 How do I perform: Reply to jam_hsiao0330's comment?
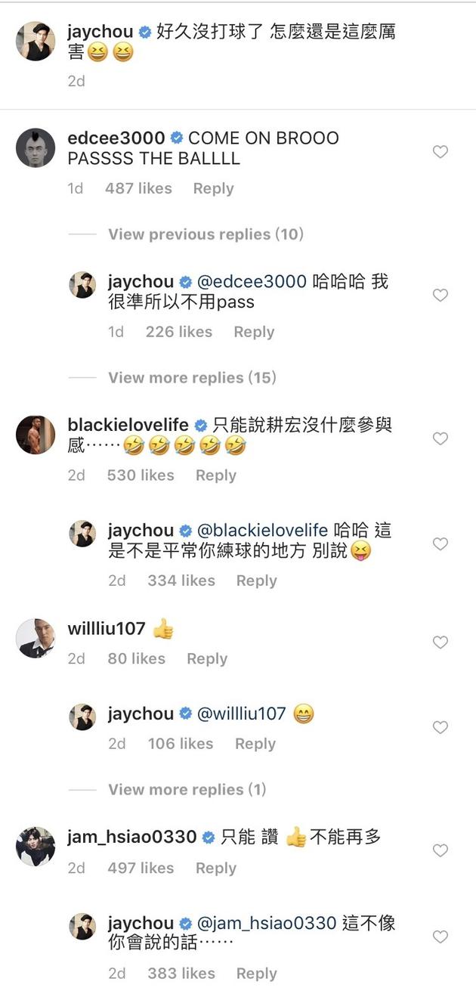216,868
